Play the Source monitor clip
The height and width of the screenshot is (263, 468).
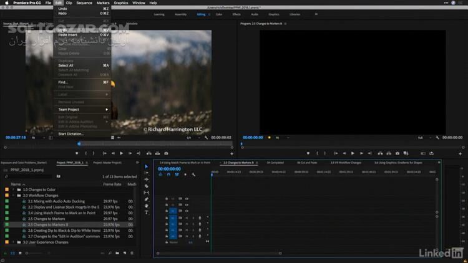(121, 153)
